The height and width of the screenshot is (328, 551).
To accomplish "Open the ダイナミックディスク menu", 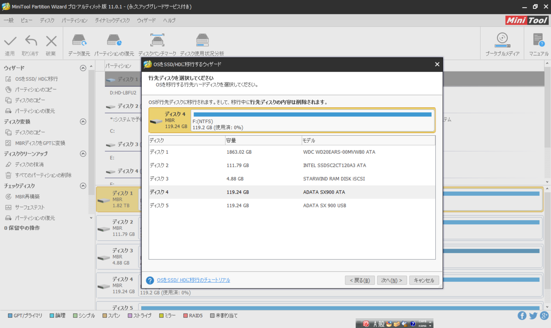I will point(112,21).
